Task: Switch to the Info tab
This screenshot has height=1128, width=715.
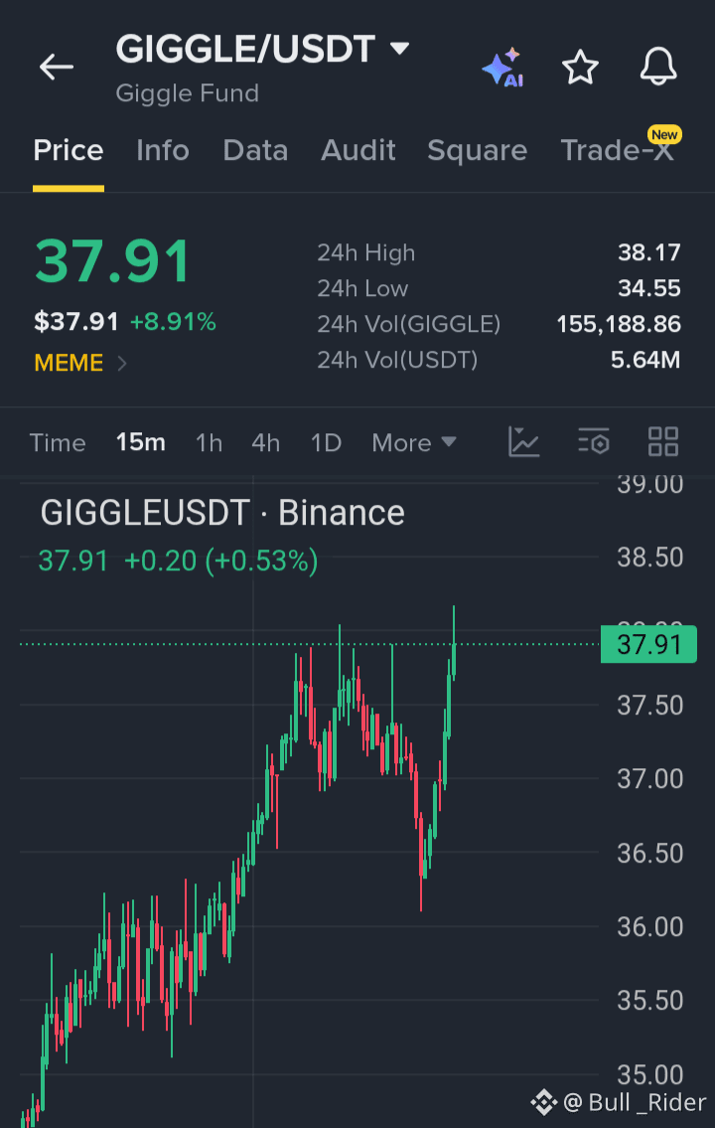Action: coord(163,151)
